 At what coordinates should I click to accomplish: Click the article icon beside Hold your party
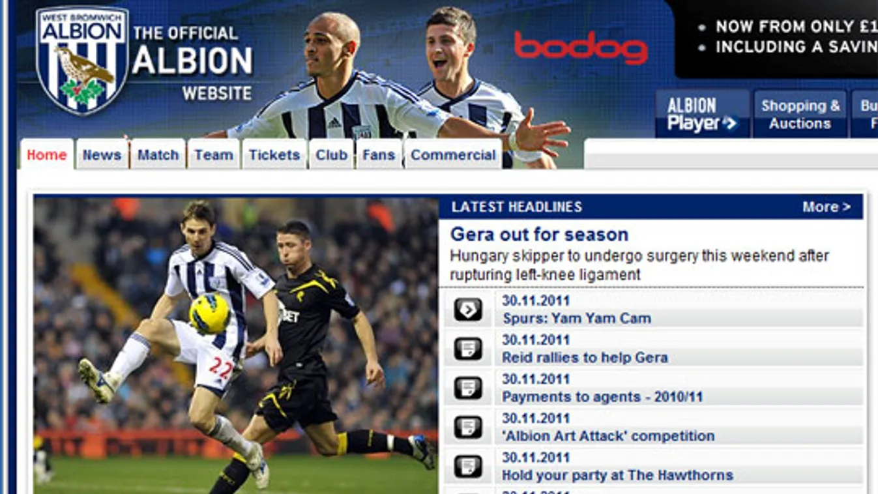click(x=468, y=466)
